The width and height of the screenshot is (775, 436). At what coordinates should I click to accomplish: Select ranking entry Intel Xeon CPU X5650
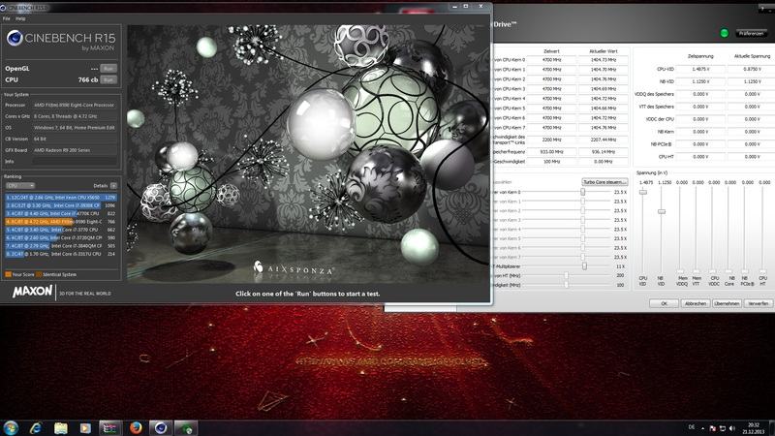point(61,198)
